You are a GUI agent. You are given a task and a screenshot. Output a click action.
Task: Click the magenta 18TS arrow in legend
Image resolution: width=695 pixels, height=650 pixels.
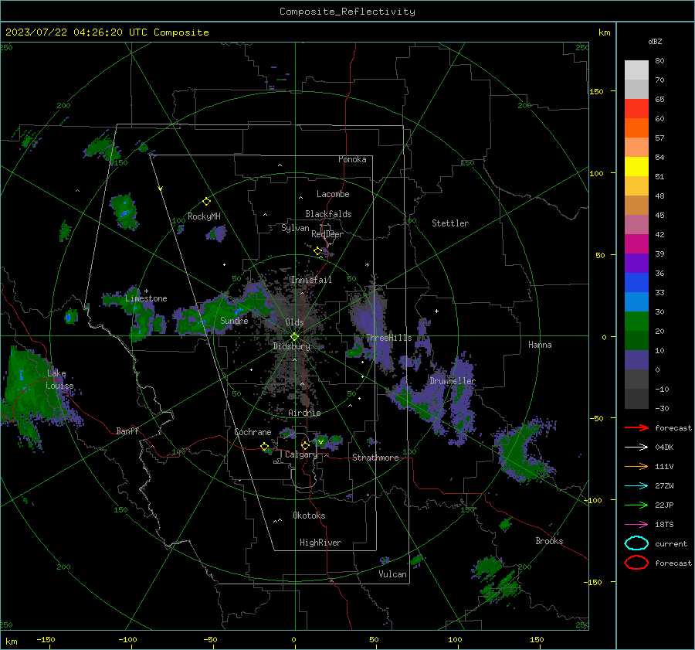pyautogui.click(x=636, y=525)
